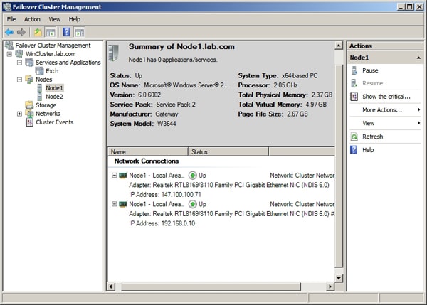Click horizontal scrollbar right arrow
This screenshot has height=305, width=427.
330,287
